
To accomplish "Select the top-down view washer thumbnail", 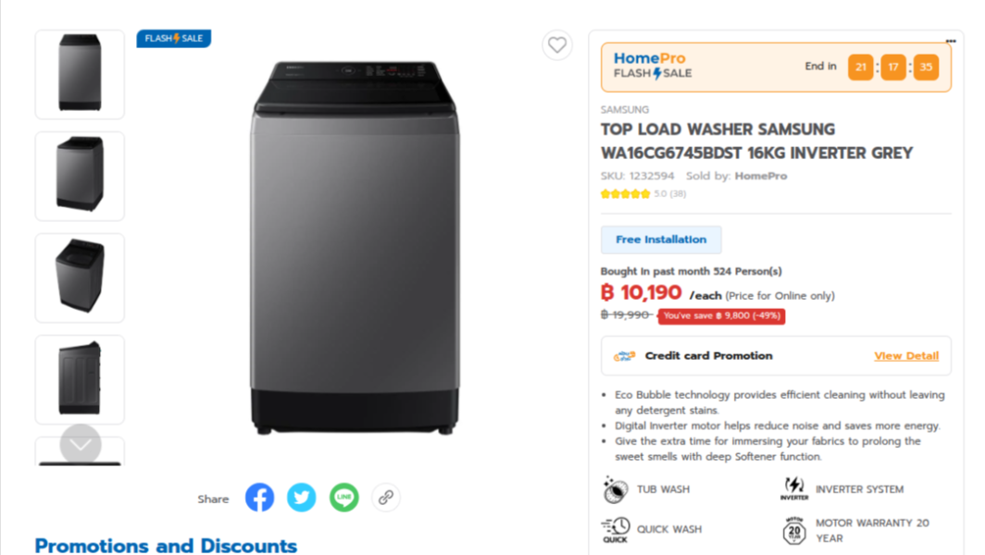I will (80, 277).
